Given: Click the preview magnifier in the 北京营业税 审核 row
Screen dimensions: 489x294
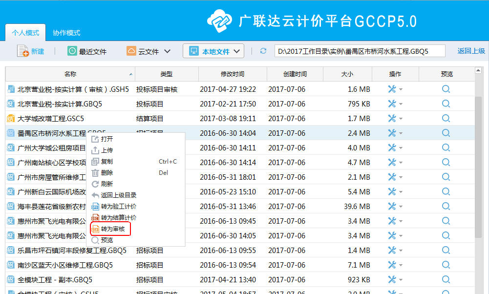Looking at the screenshot, I should (x=446, y=89).
